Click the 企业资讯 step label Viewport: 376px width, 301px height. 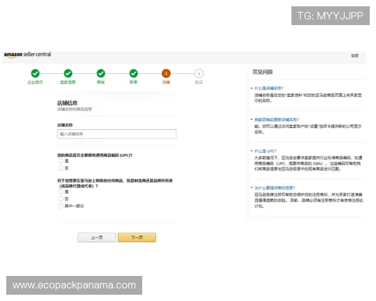35,82
